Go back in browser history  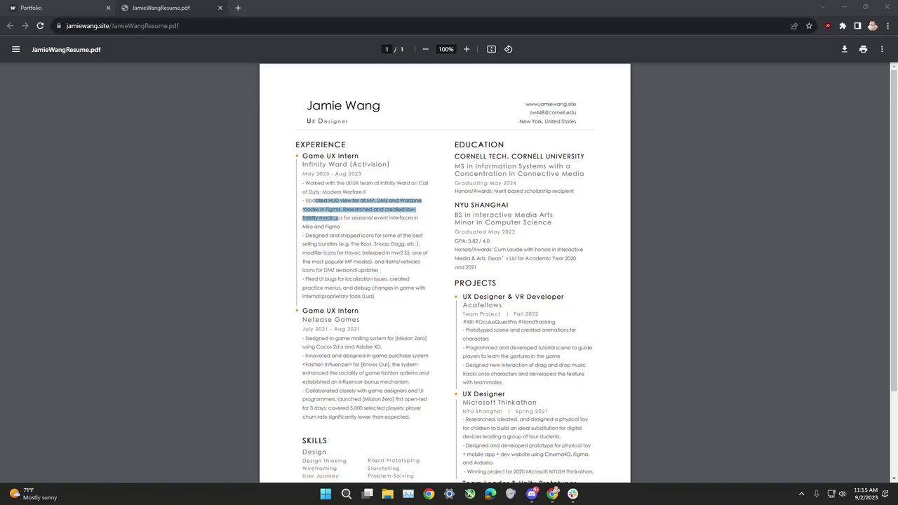10,26
